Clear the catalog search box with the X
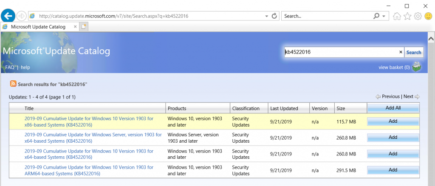The height and width of the screenshot is (186, 435). tap(401, 52)
